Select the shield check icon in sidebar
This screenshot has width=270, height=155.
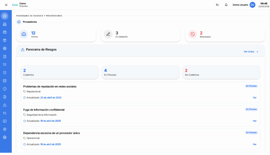coord(5,73)
